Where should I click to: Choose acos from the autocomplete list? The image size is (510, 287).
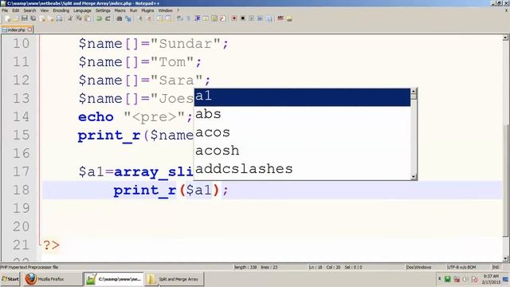coord(302,132)
